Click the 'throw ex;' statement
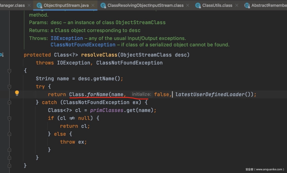The width and height of the screenshot is (287, 173). [73, 142]
